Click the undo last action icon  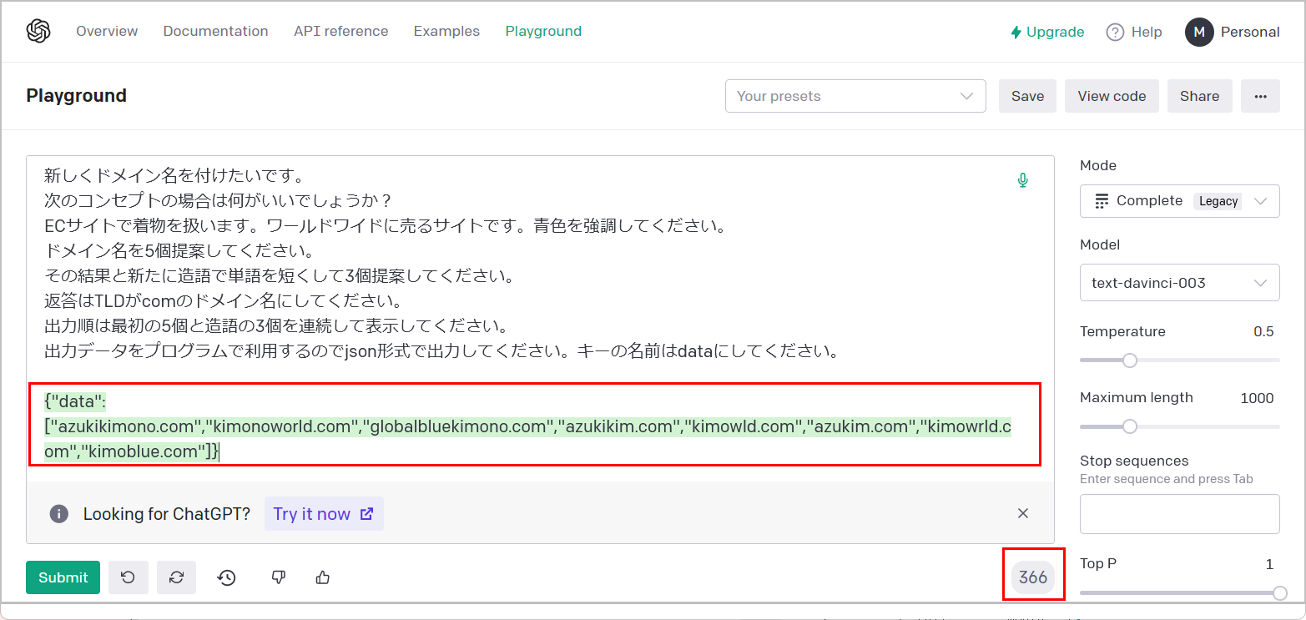coord(128,577)
